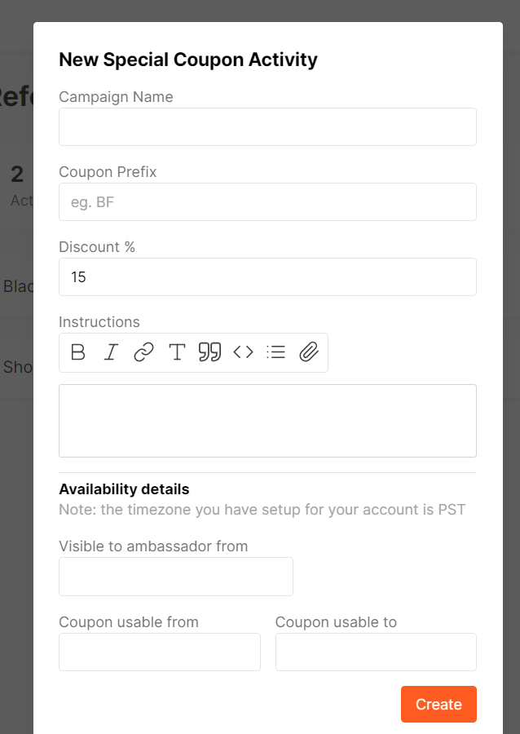Click the Campaign Name label

116,97
